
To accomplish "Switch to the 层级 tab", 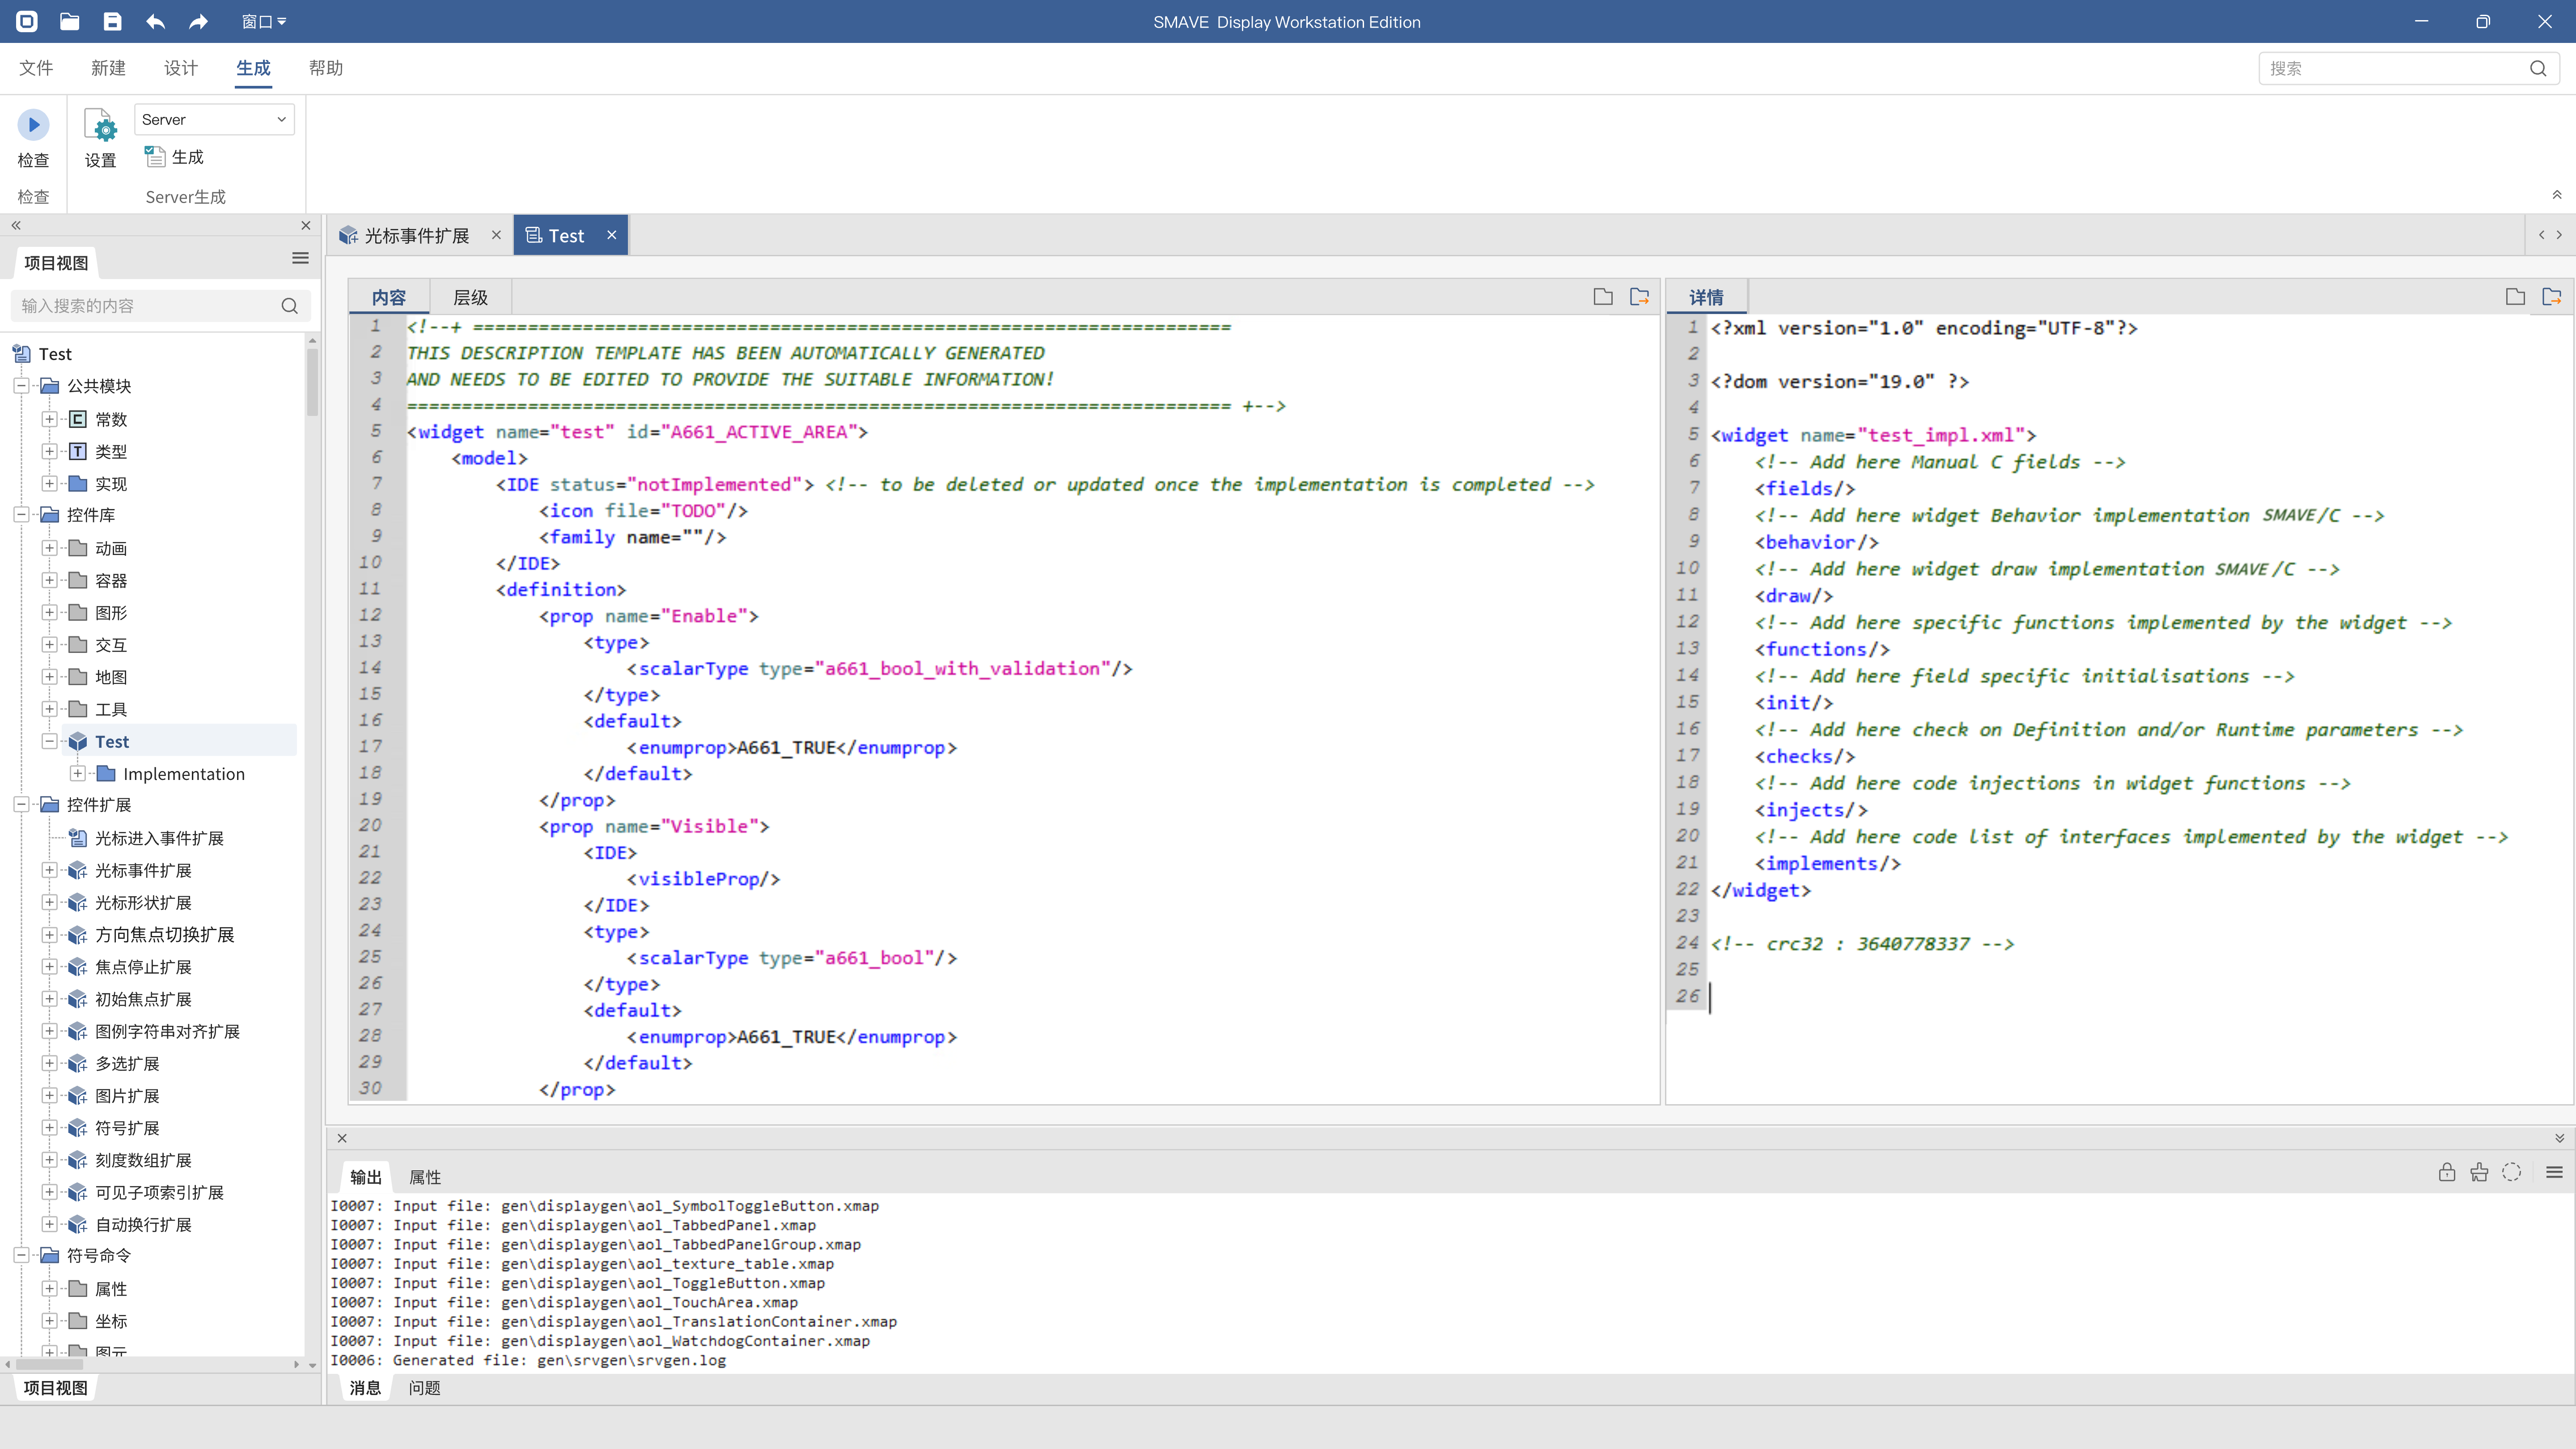I will point(471,297).
